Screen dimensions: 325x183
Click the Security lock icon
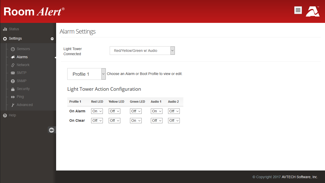(x=13, y=89)
